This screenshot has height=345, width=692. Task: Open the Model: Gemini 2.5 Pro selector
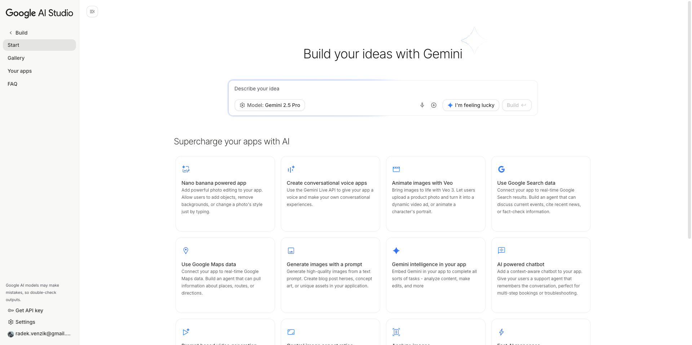click(x=269, y=105)
